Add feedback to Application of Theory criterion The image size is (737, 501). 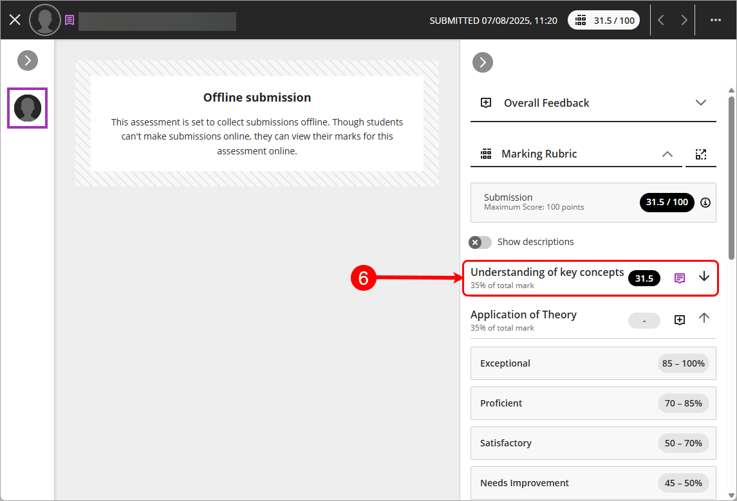(x=679, y=320)
